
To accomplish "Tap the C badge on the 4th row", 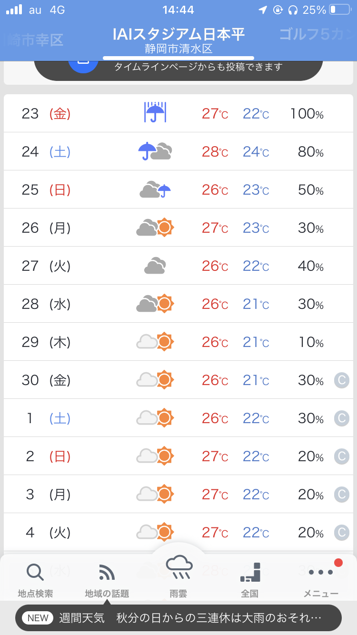I will (x=341, y=532).
